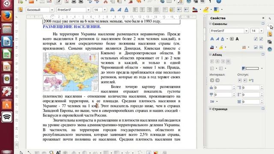Open the highlighting dropdown arrow in toolbar

(211, 9)
